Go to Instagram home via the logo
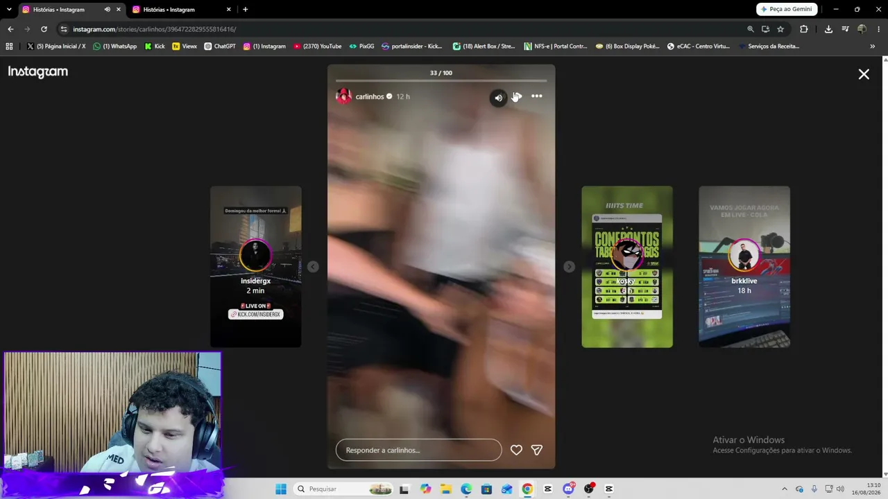Image resolution: width=888 pixels, height=499 pixels. coord(38,72)
